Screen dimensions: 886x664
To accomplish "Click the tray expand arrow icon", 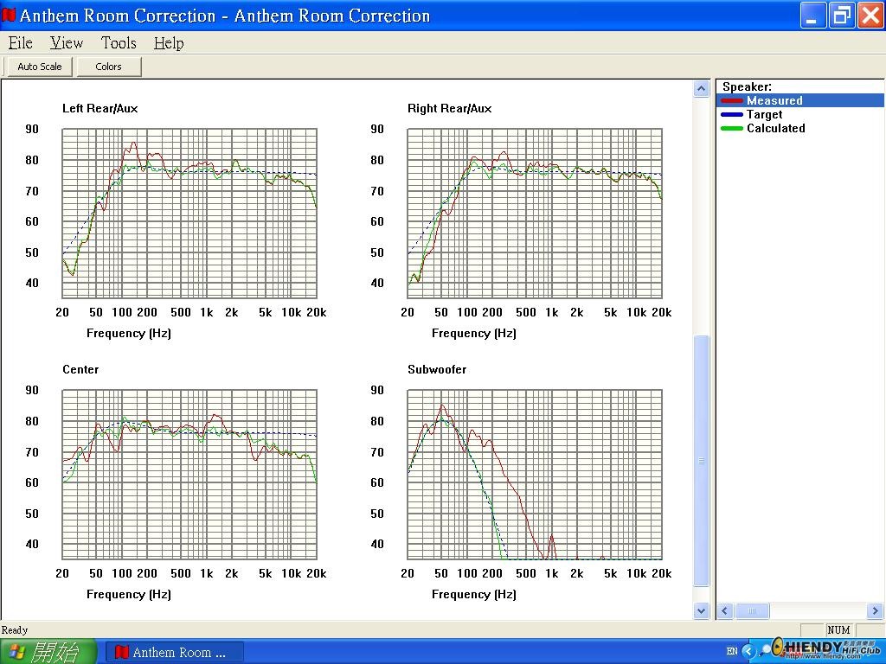I will pyautogui.click(x=748, y=651).
